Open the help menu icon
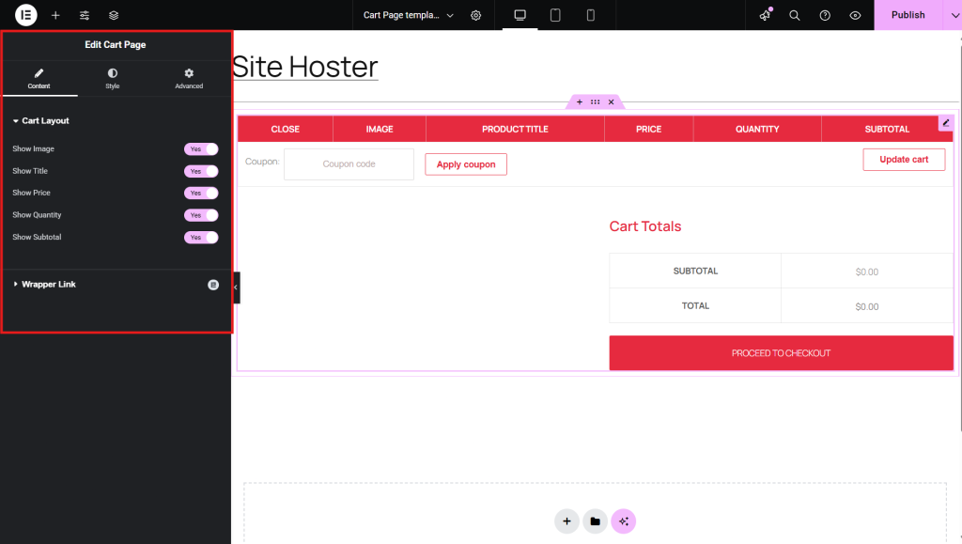The height and width of the screenshot is (544, 962). pos(825,15)
